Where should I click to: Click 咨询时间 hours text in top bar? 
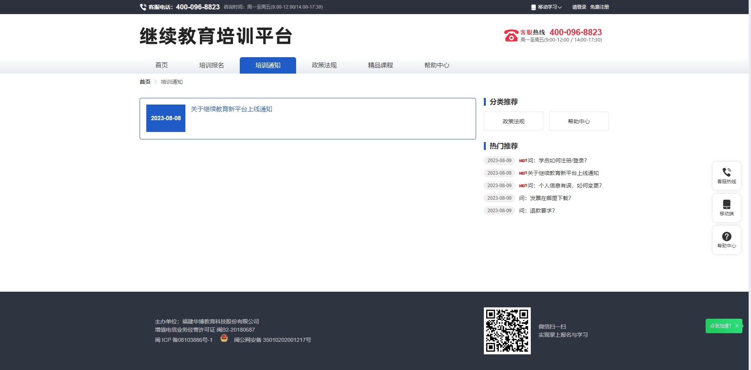pos(273,7)
